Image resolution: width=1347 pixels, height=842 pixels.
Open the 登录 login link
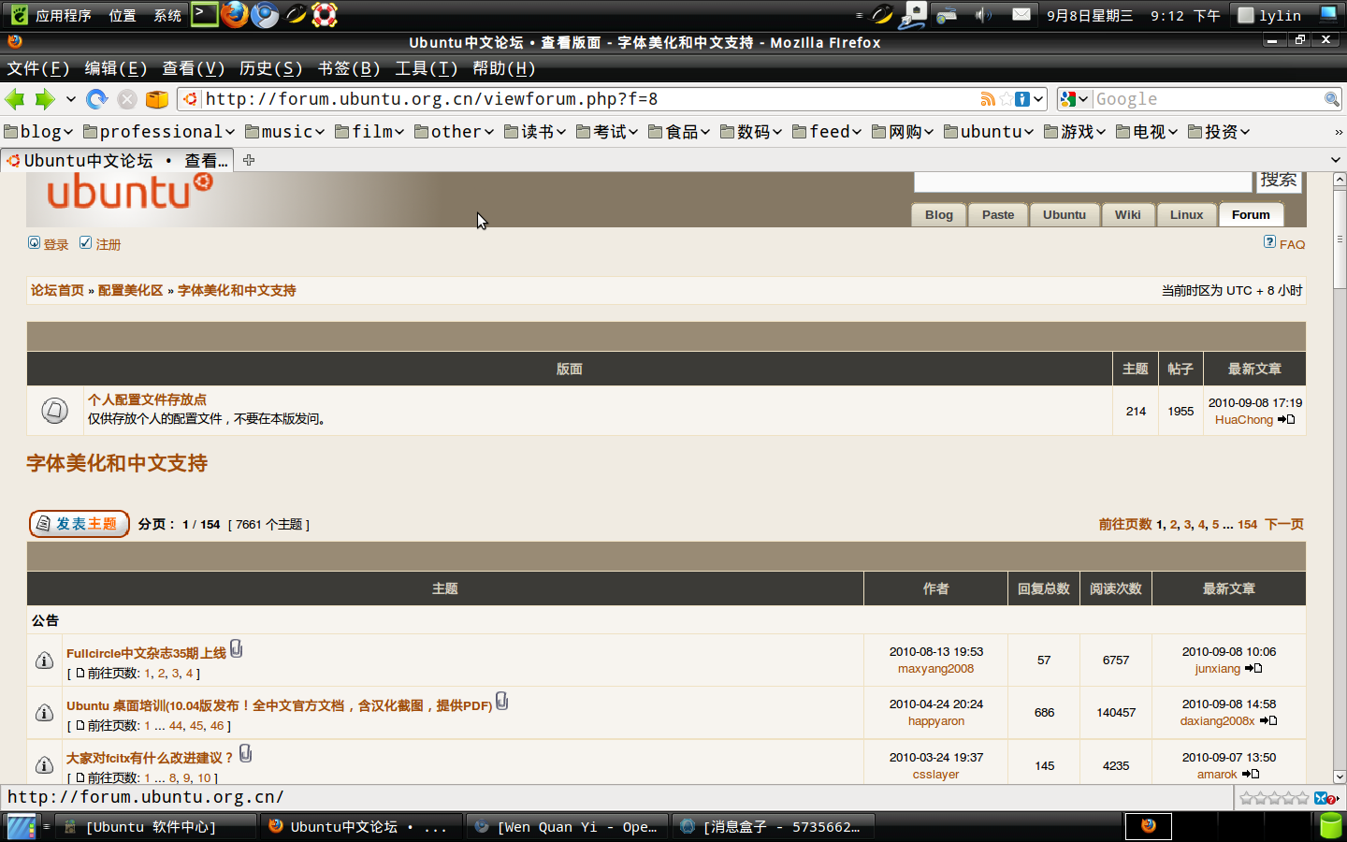click(55, 244)
